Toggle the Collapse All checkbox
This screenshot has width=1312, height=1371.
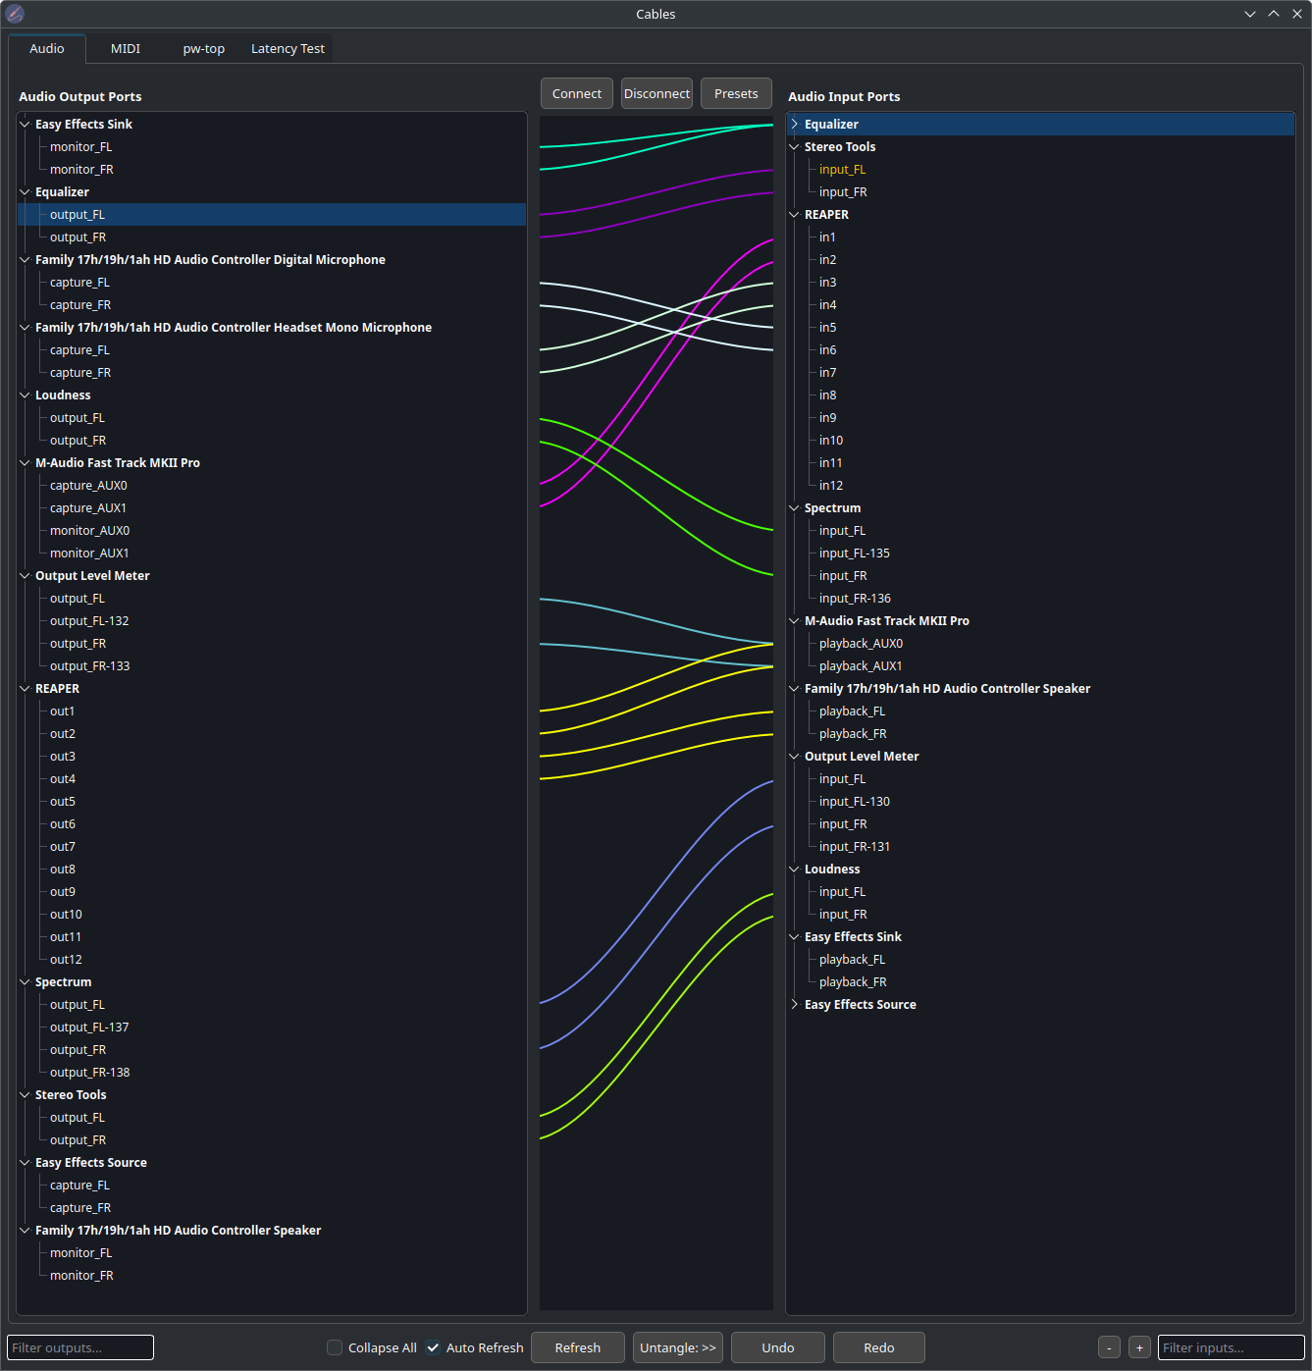coord(335,1347)
